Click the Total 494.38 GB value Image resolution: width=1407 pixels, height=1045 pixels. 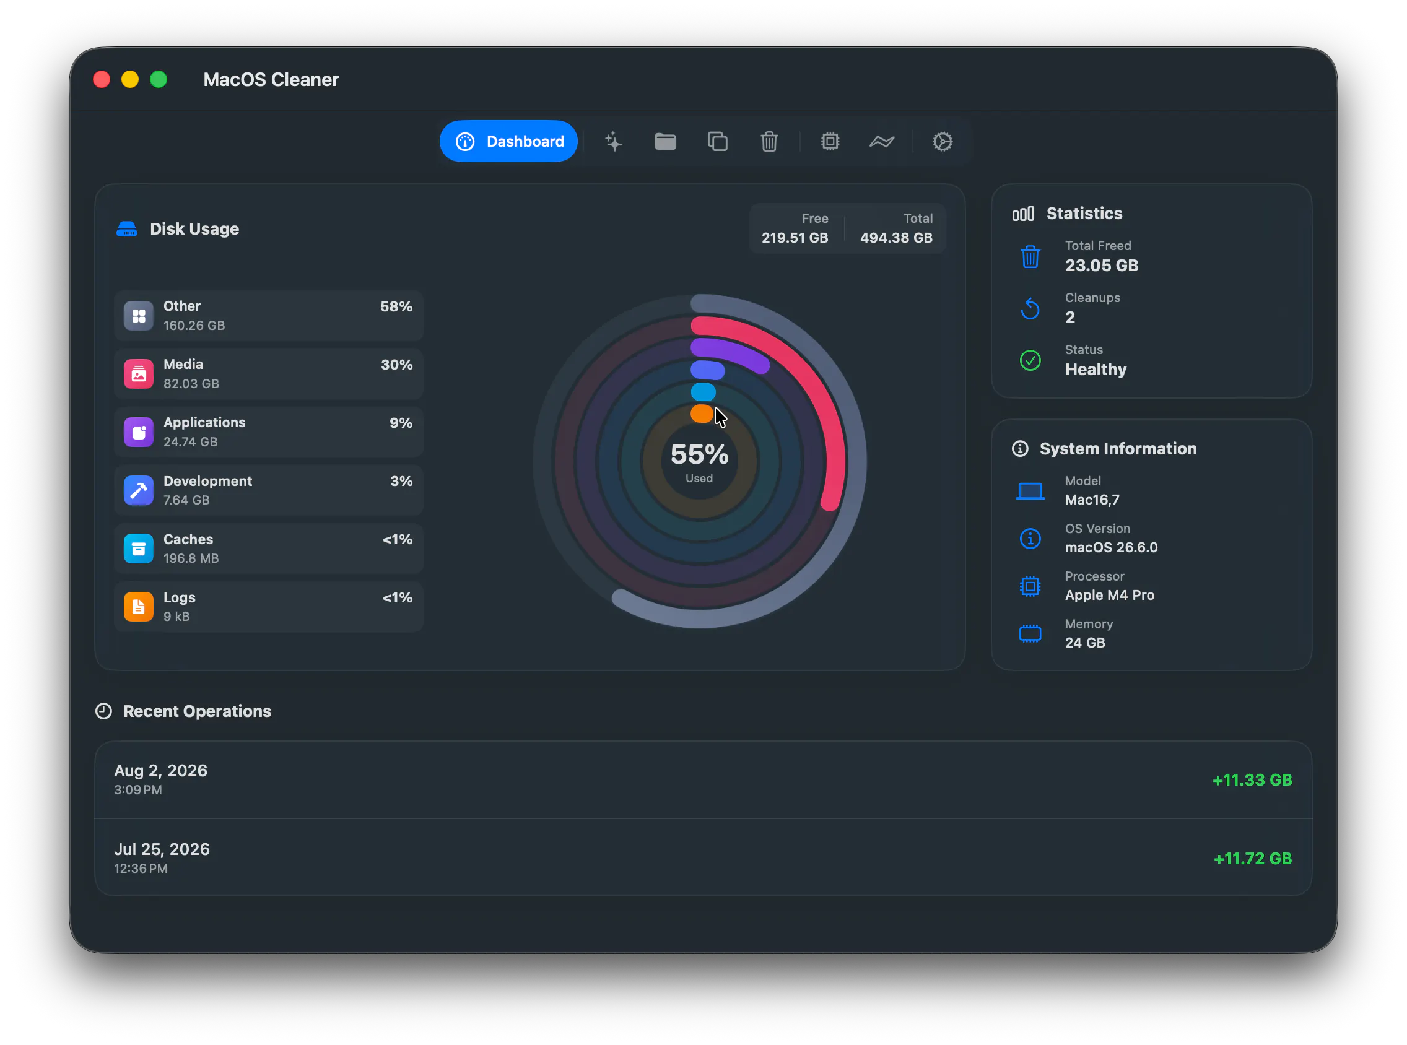click(896, 238)
